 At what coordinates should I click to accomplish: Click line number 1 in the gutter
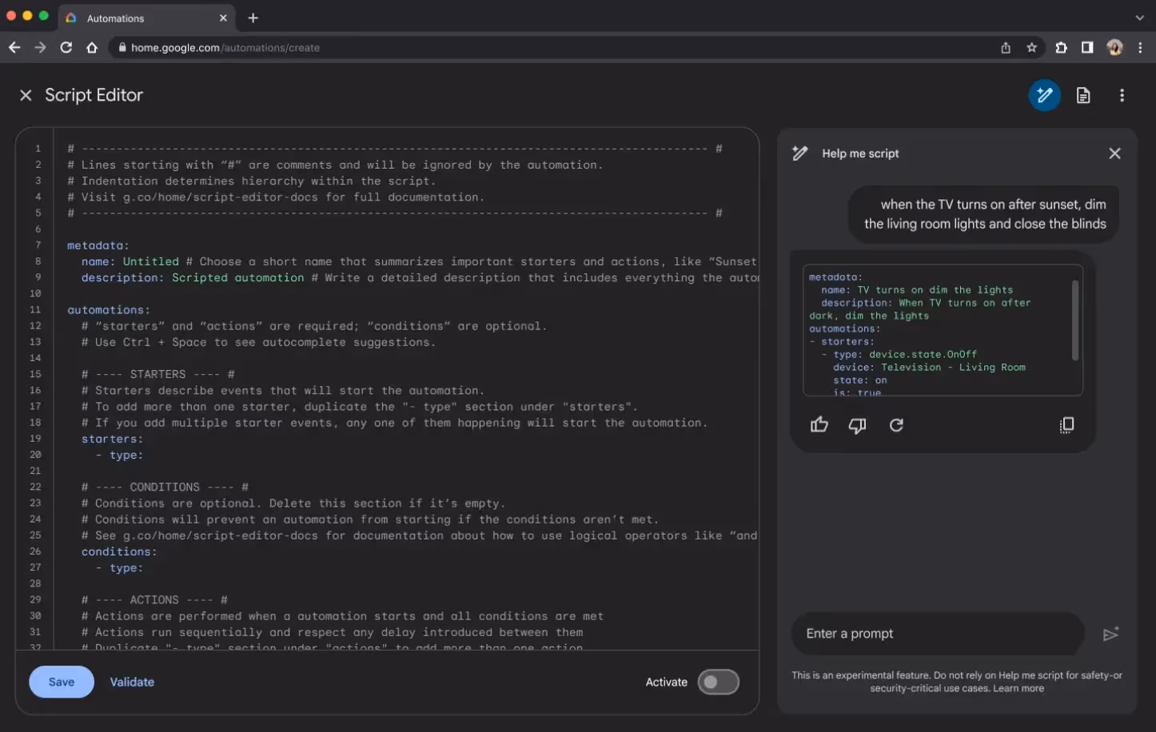tap(38, 149)
